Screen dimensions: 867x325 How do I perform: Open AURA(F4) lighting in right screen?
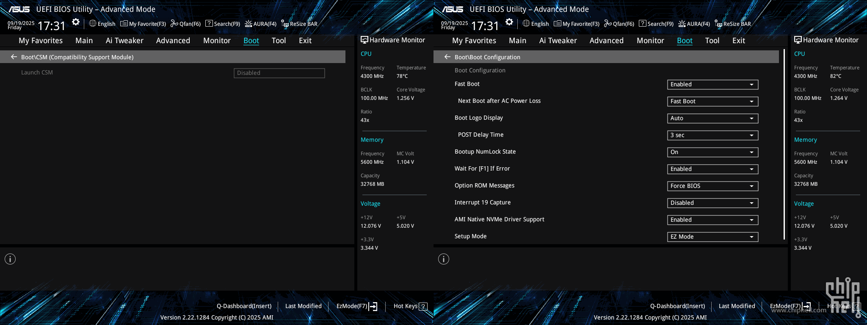point(694,24)
